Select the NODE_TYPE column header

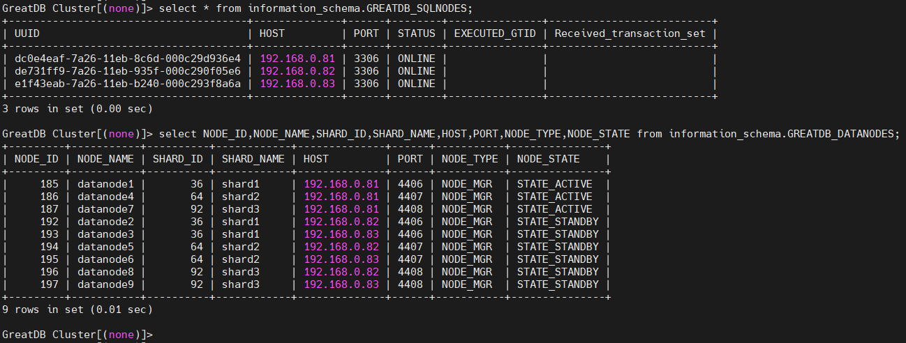pyautogui.click(x=470, y=159)
